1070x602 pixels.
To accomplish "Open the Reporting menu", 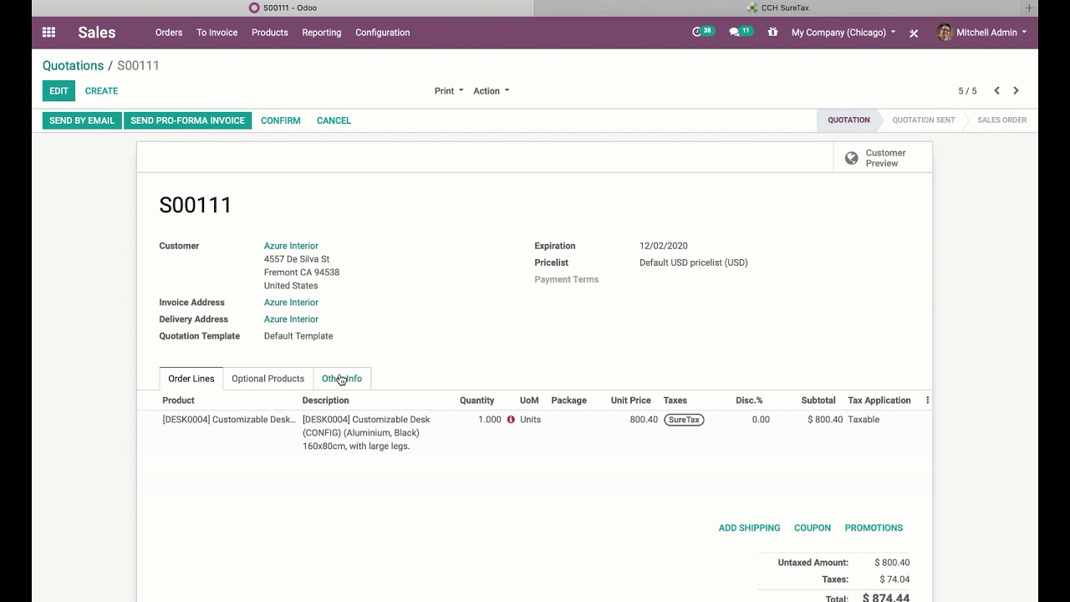I will (322, 33).
